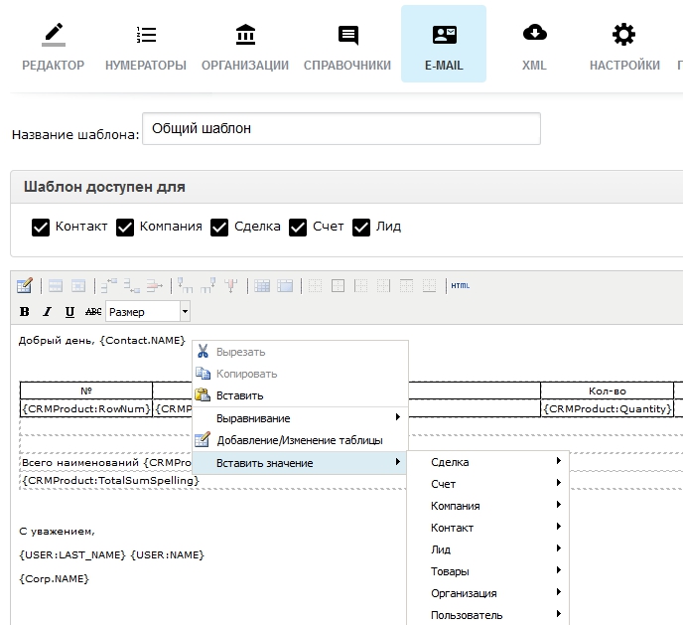
Task: Select Вставить from context menu
Action: click(x=239, y=395)
